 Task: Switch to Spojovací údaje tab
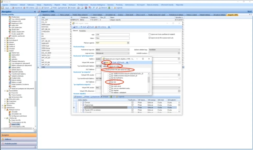click(115, 66)
